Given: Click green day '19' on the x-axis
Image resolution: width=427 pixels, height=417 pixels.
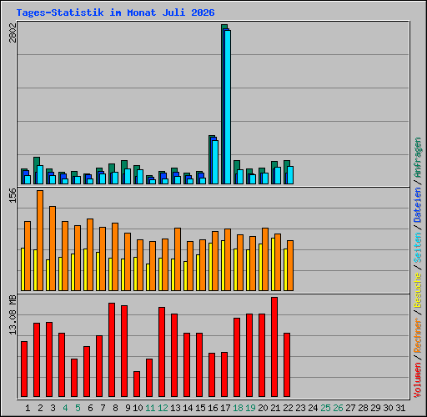Looking at the screenshot, I should [x=250, y=408].
